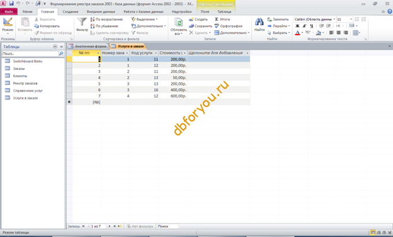393x237 pixels.
Task: Apply bold (Ж) text formatting
Action: click(297, 26)
